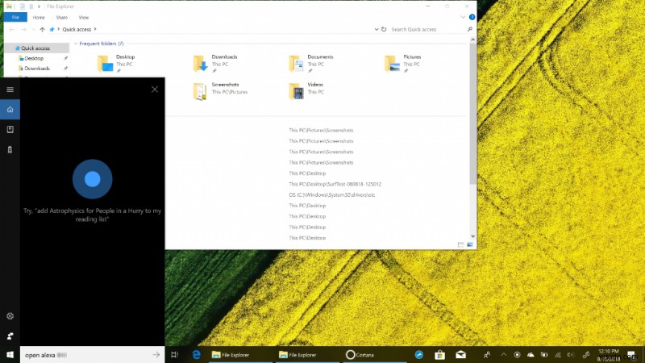Viewport: 645px width, 363px height.
Task: Go up one folder level
Action: 42,29
